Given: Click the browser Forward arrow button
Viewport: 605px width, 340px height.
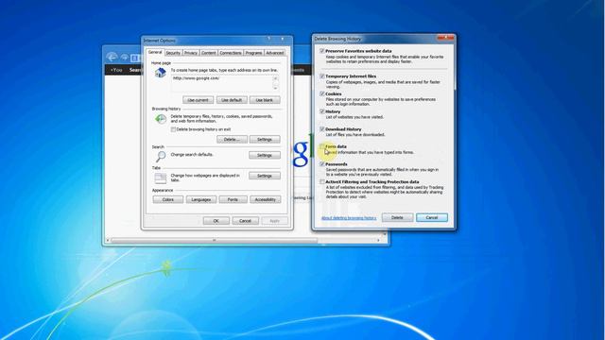Looking at the screenshot, I should pyautogui.click(x=124, y=58).
